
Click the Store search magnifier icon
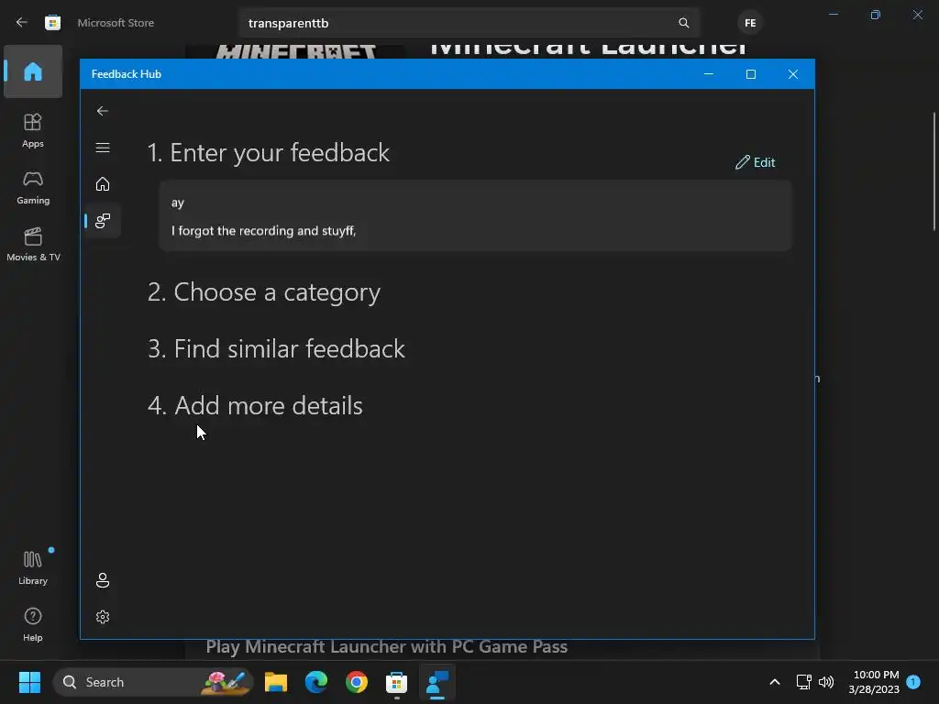[683, 23]
